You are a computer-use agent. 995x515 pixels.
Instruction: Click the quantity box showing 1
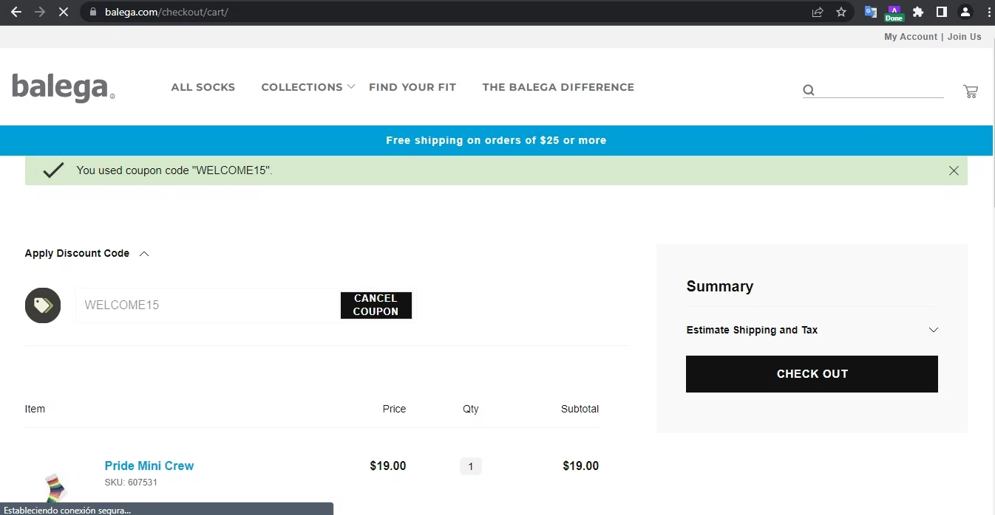pos(471,466)
